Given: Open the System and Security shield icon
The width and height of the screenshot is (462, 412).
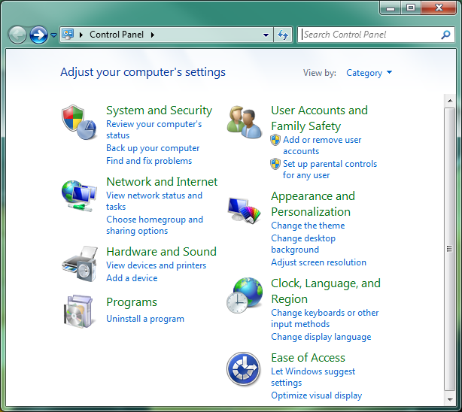Looking at the screenshot, I should (79, 122).
